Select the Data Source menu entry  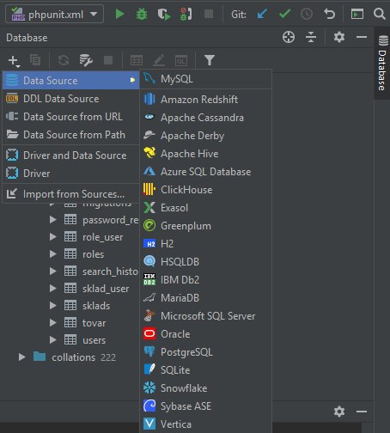(70, 81)
